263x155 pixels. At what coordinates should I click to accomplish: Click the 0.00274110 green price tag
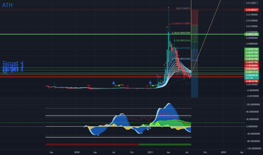click(x=252, y=72)
